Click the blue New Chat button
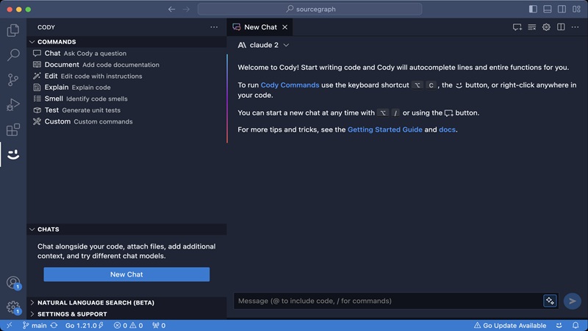 tap(126, 274)
